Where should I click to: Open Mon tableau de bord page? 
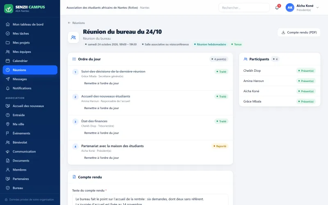point(30,24)
